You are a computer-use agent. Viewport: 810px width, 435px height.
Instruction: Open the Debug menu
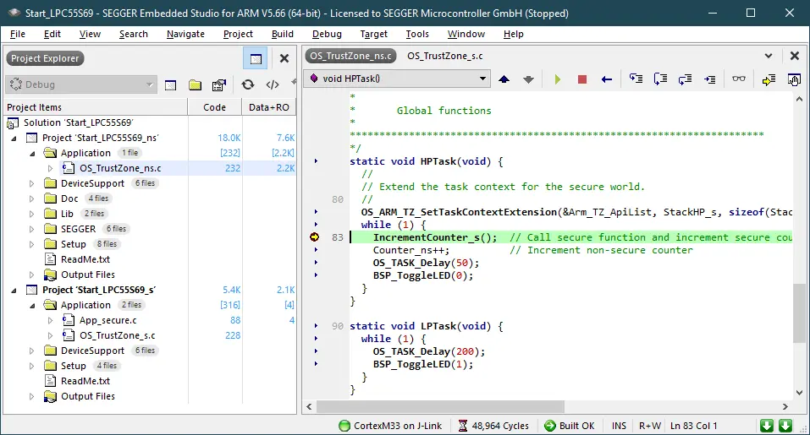327,34
